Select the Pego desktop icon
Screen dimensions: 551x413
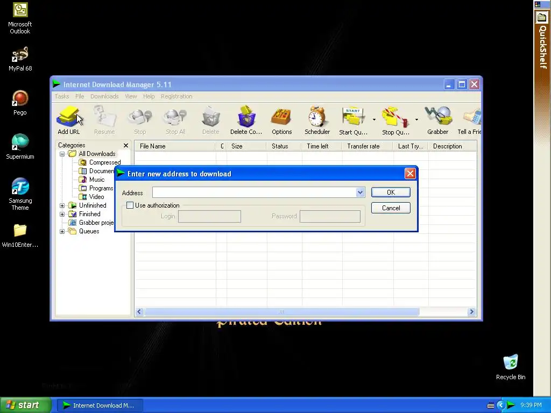[20, 103]
